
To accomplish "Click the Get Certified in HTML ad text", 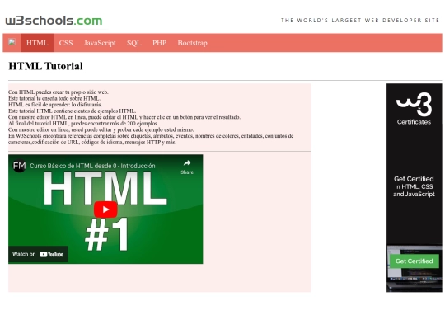I will point(414,186).
